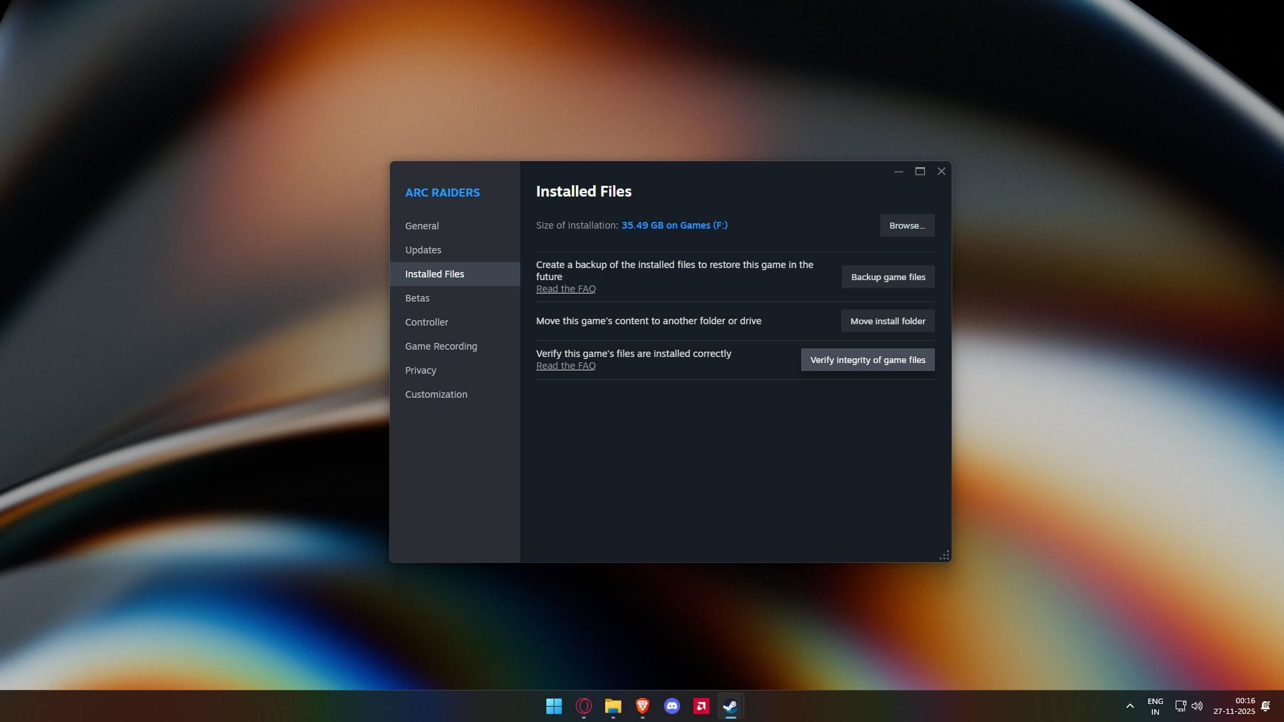Open the volume control in system tray

click(x=1197, y=705)
